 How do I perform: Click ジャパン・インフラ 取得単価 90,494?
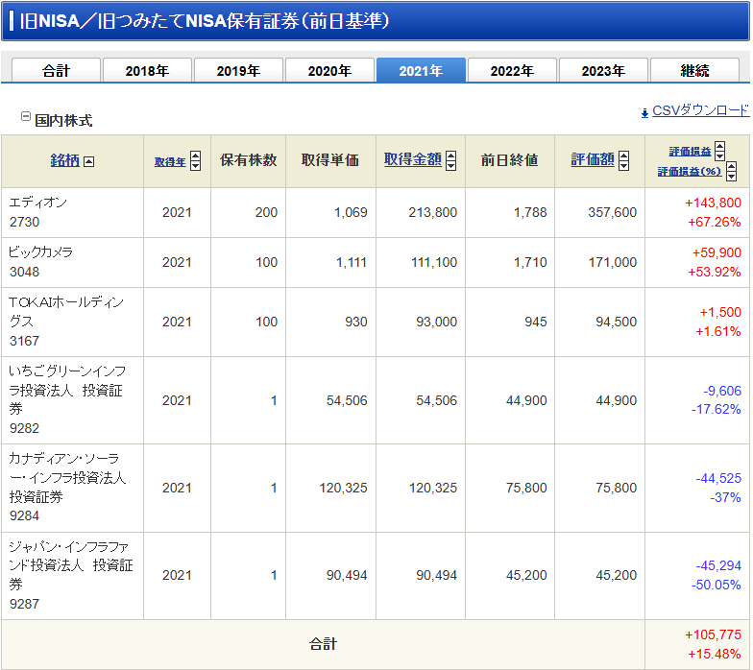[x=347, y=575]
